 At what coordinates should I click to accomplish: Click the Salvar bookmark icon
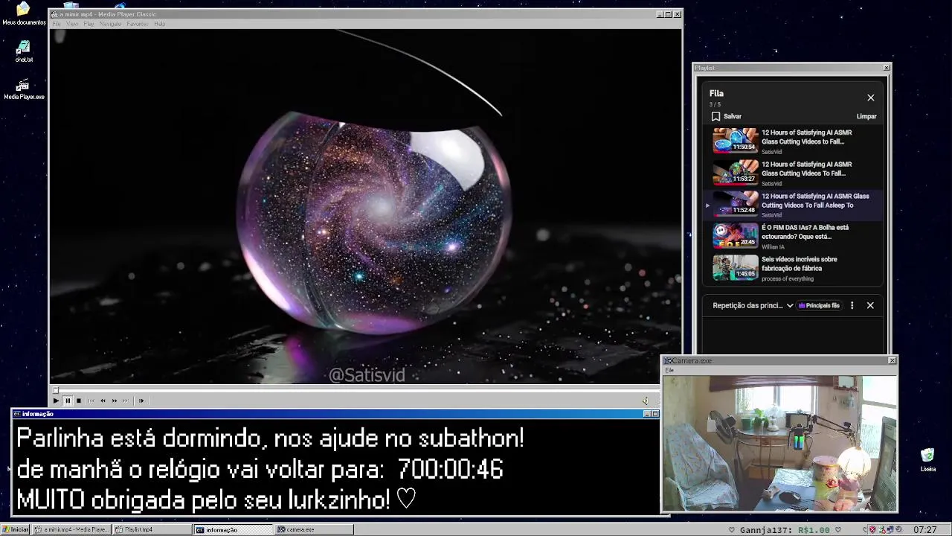coord(715,116)
